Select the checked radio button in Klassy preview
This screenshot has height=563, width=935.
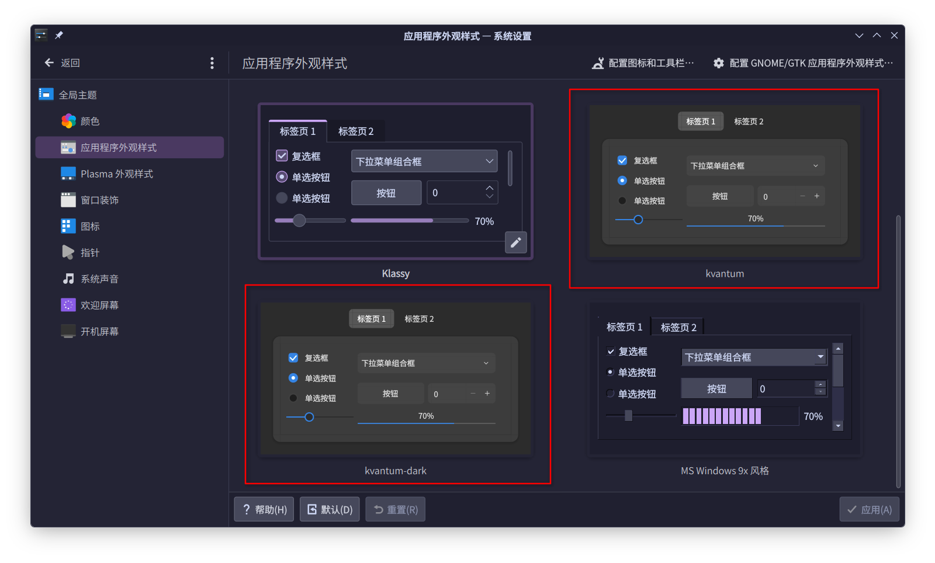[x=282, y=176]
